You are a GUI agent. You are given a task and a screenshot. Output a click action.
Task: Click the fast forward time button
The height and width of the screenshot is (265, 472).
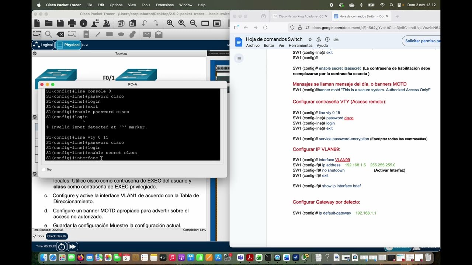click(73, 247)
